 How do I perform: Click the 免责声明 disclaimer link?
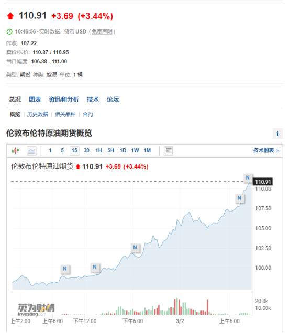[x=102, y=31]
